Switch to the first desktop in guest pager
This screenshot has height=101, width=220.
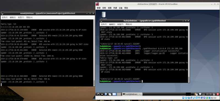(114, 94)
